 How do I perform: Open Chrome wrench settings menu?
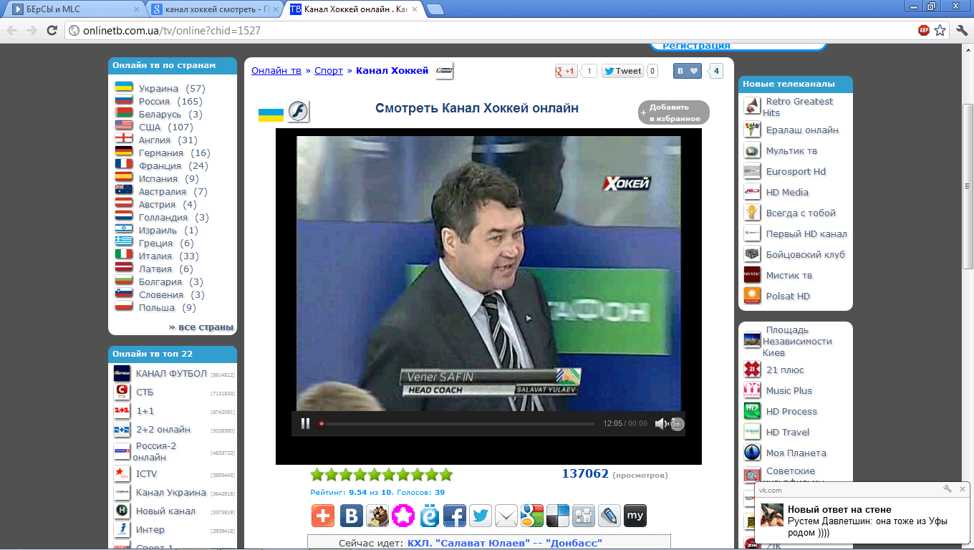click(x=960, y=30)
